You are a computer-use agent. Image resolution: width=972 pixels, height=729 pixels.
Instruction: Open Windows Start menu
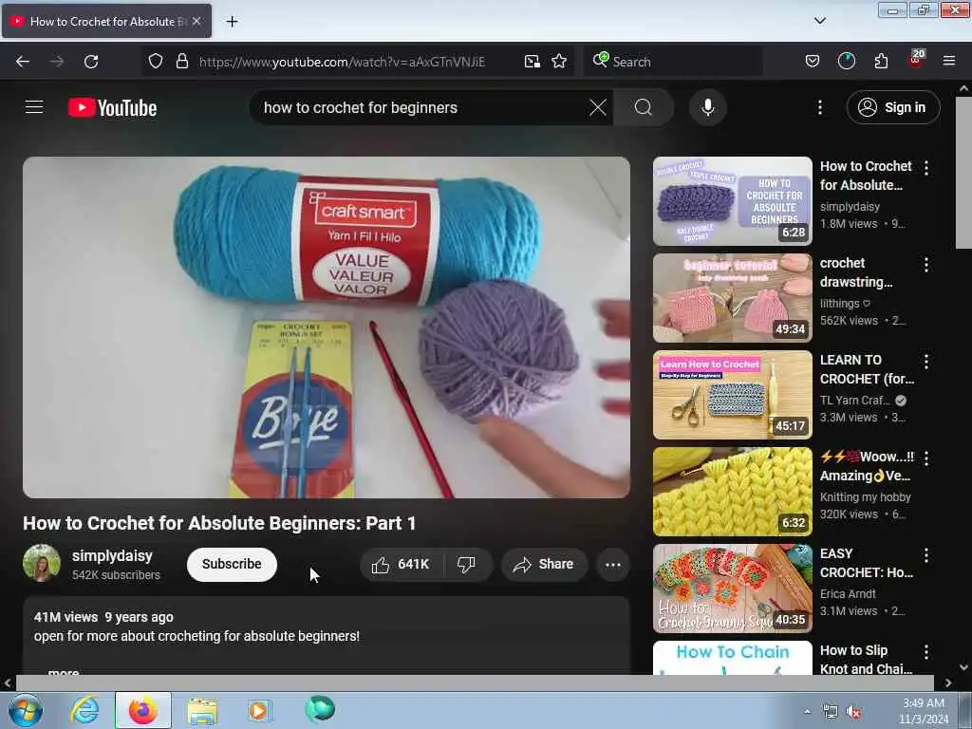click(x=26, y=710)
